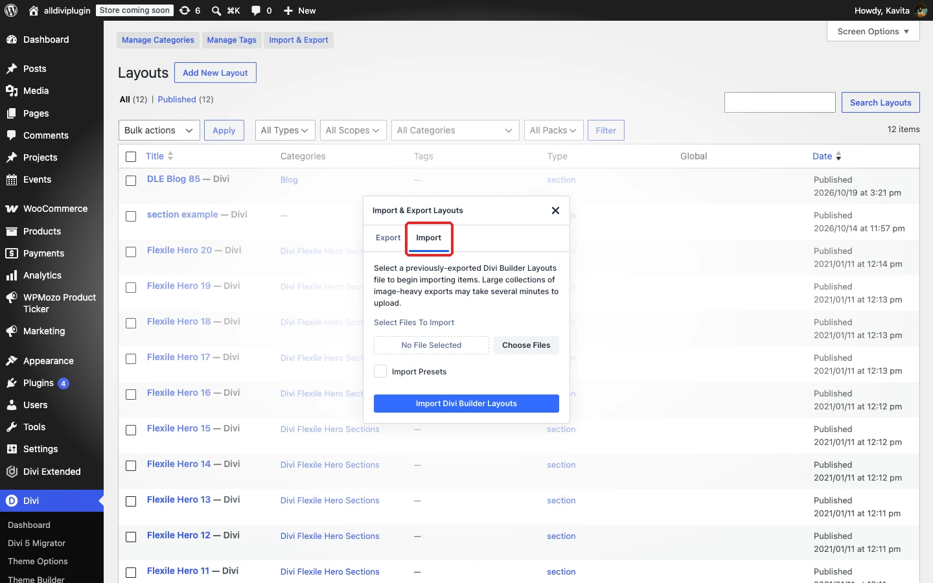Open the Manage Categories tab
This screenshot has width=933, height=583.
158,40
